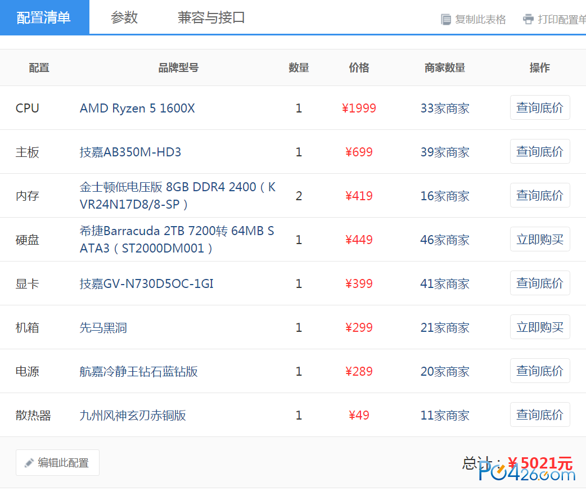Open the 航嘉冷静王钻石蓝钻版 link
The height and width of the screenshot is (491, 586).
139,371
